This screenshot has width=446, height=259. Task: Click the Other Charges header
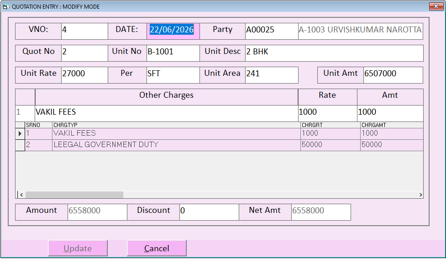coord(167,97)
